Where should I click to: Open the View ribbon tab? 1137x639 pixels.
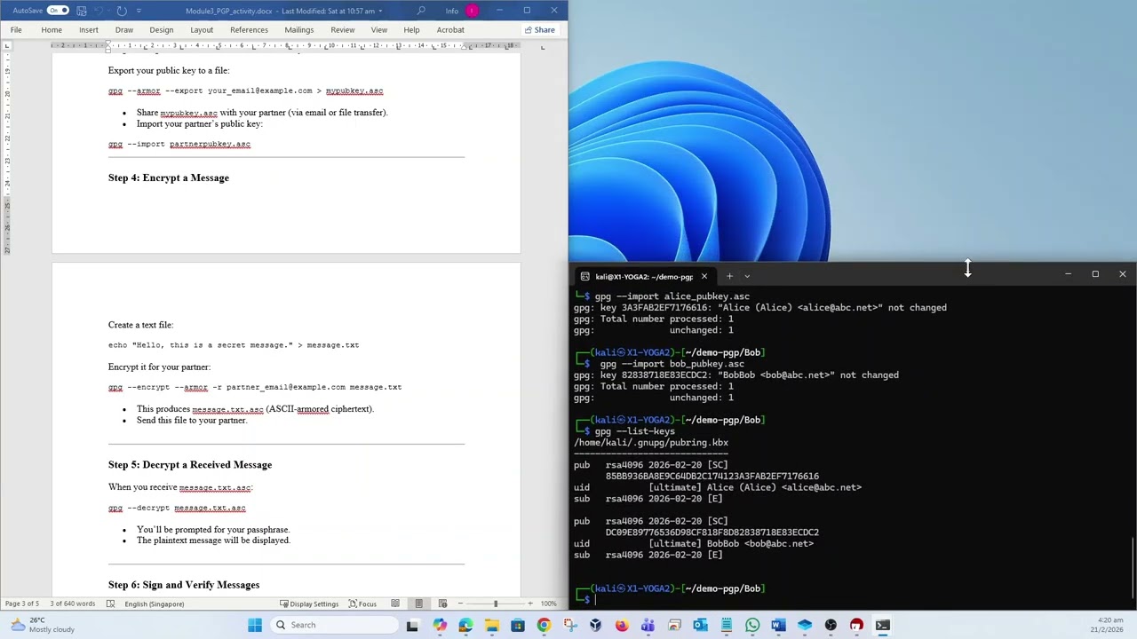click(379, 30)
